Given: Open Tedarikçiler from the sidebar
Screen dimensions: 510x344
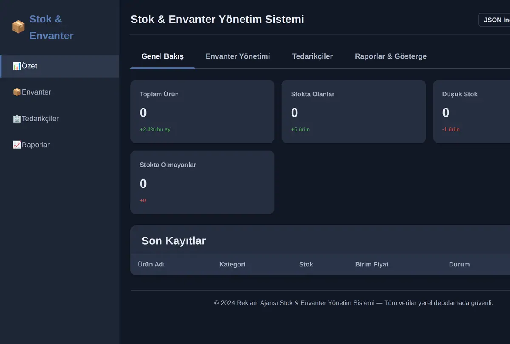Looking at the screenshot, I should coord(59,119).
